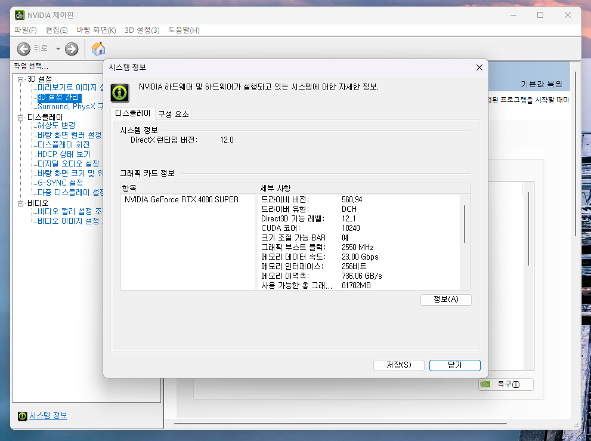This screenshot has width=591, height=441.
Task: Open 바탕 화면 컬러 설정 item
Action: 69,135
